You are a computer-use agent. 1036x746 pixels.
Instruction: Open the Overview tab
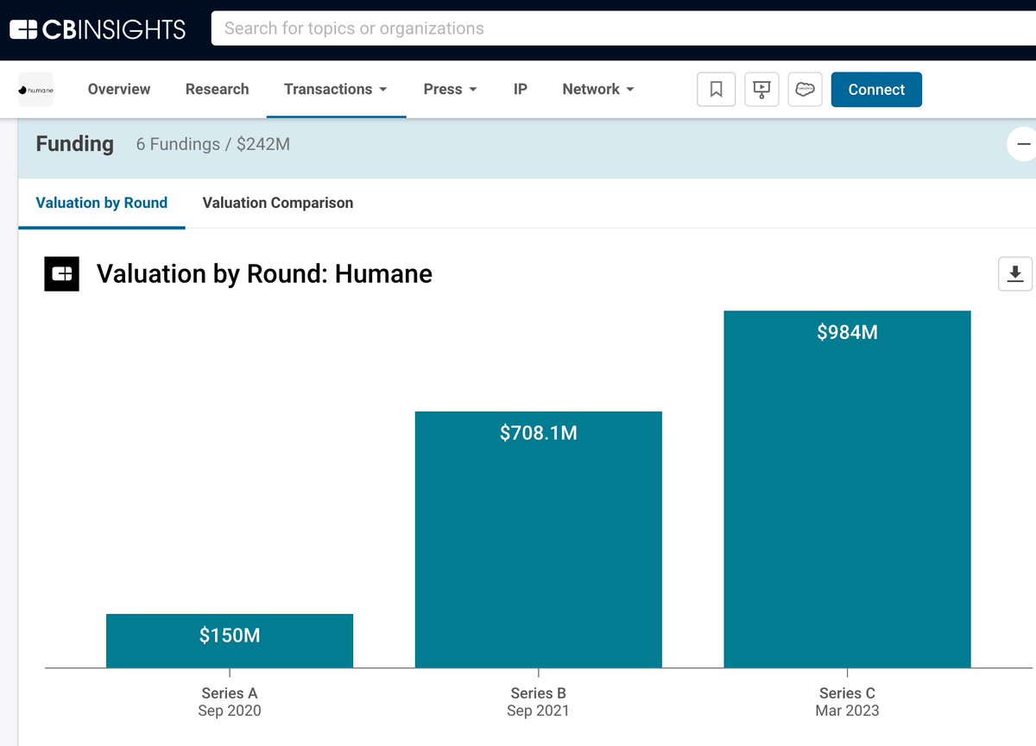119,90
